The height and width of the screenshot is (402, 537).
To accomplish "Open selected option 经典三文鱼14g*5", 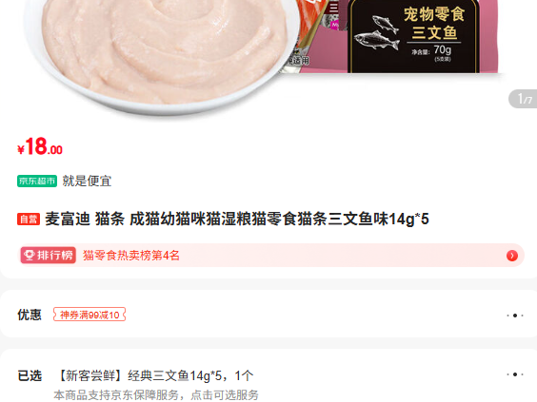I will pyautogui.click(x=154, y=375).
